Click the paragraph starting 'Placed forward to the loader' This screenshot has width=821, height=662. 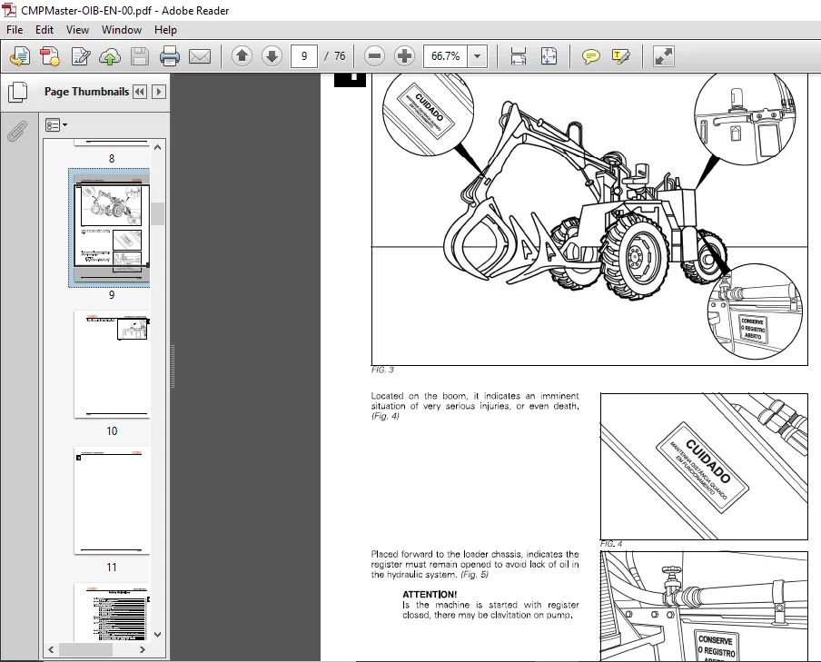coord(475,564)
